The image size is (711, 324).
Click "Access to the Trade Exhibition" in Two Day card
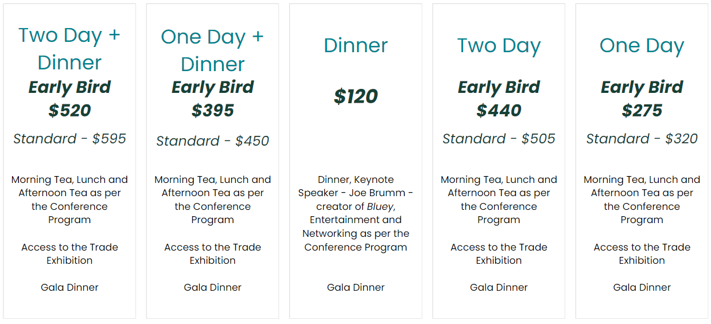499,253
